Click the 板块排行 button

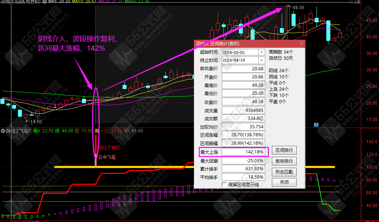(284, 161)
